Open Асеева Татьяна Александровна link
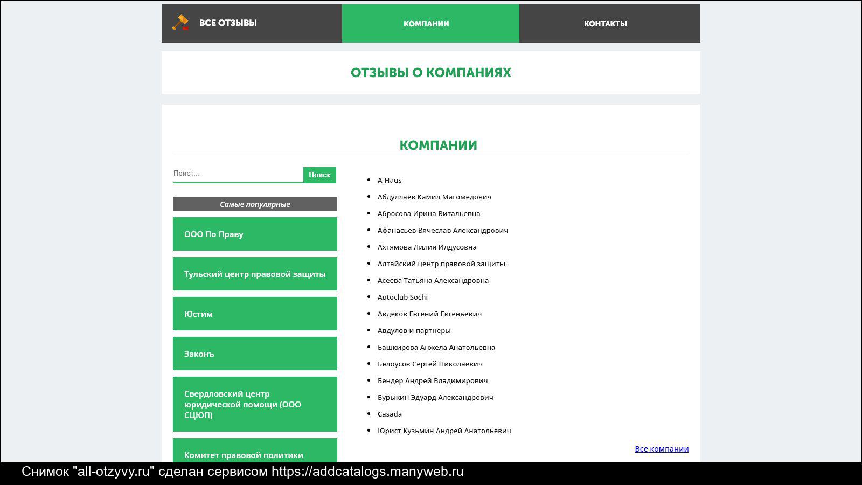 (x=433, y=280)
